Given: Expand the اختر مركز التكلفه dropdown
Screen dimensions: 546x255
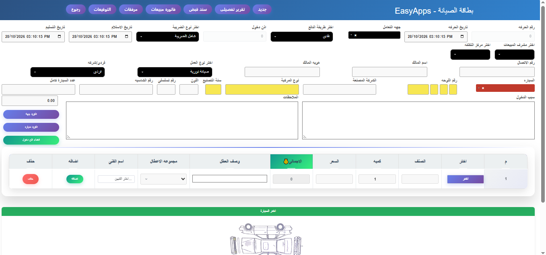Looking at the screenshot, I should pyautogui.click(x=470, y=54).
